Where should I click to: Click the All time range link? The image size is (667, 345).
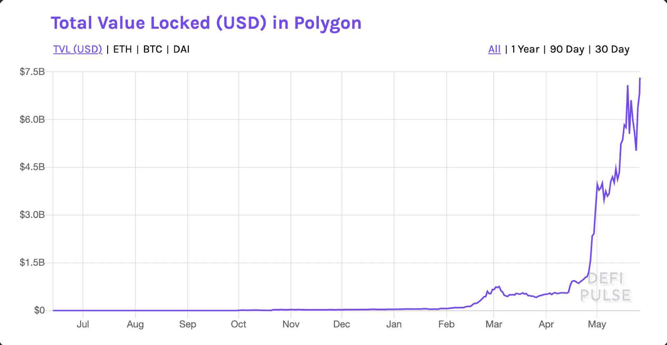click(494, 49)
